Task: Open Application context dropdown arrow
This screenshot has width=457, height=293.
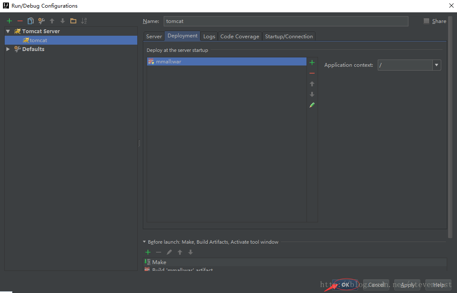Action: (437, 65)
